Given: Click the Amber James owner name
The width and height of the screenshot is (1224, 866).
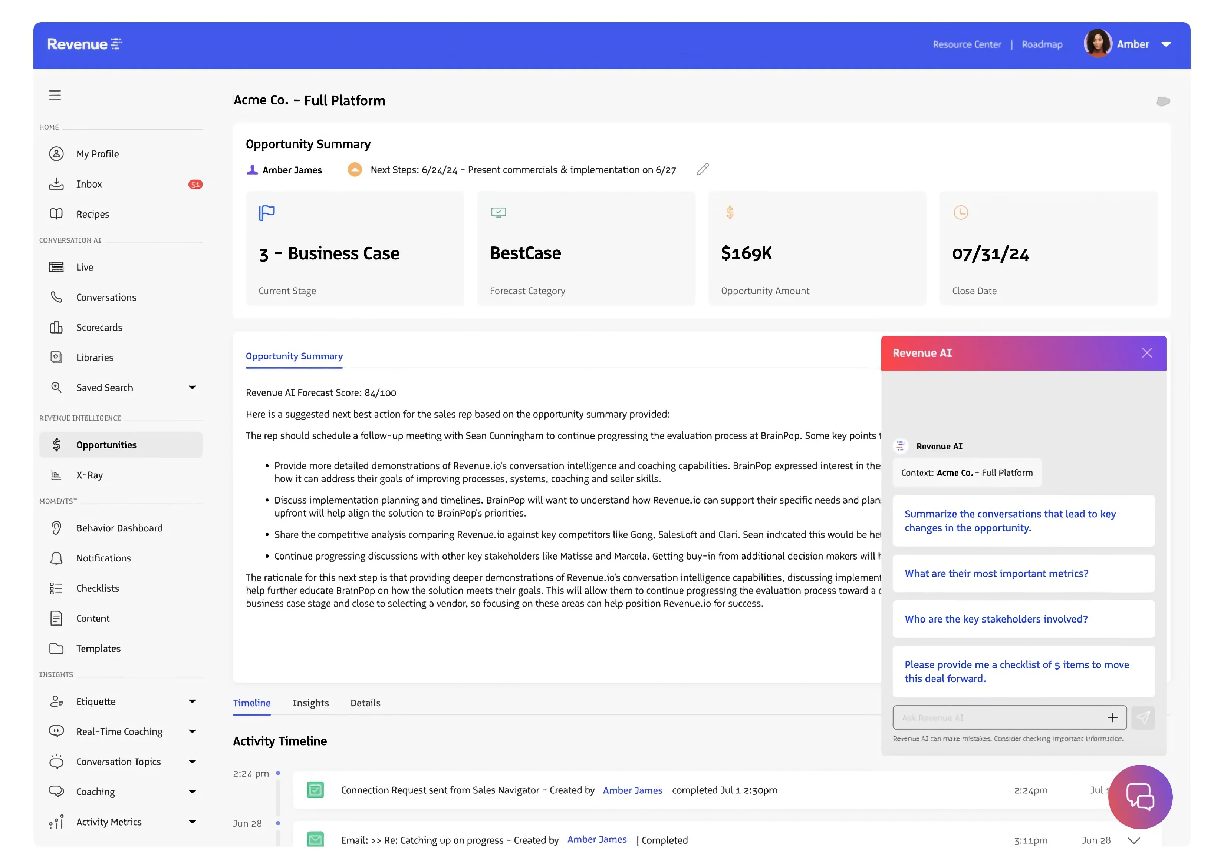Looking at the screenshot, I should coord(292,170).
